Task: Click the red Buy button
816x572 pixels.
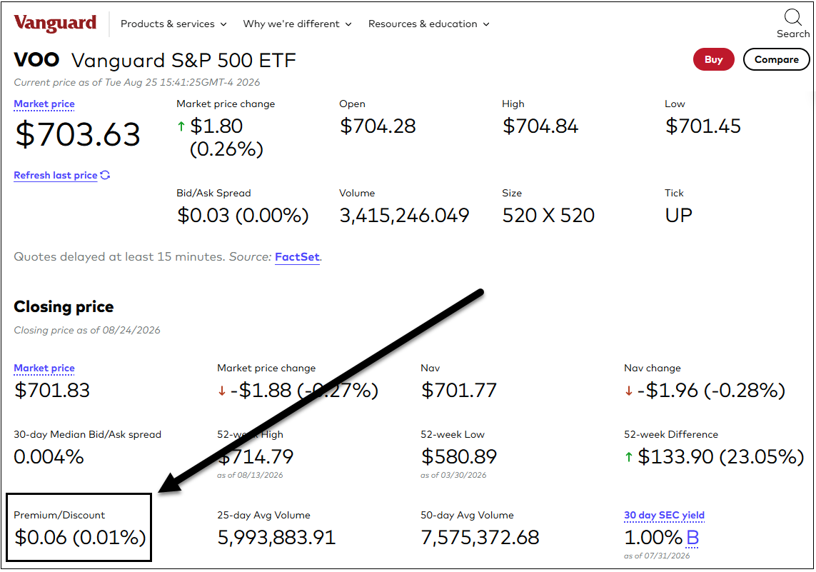Action: (x=713, y=59)
